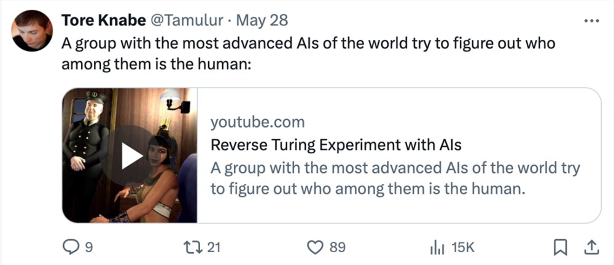Open the youtube.com domain link
The width and height of the screenshot is (614, 265).
pos(257,123)
